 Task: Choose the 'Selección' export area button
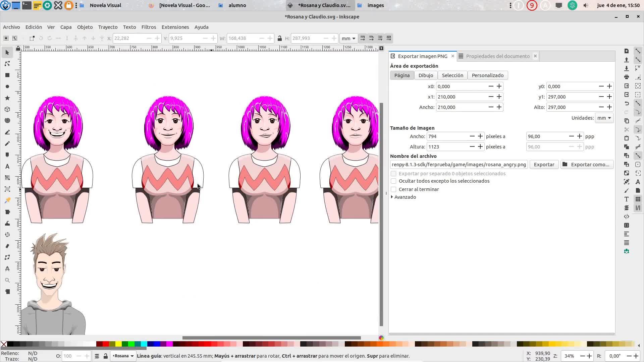click(452, 75)
